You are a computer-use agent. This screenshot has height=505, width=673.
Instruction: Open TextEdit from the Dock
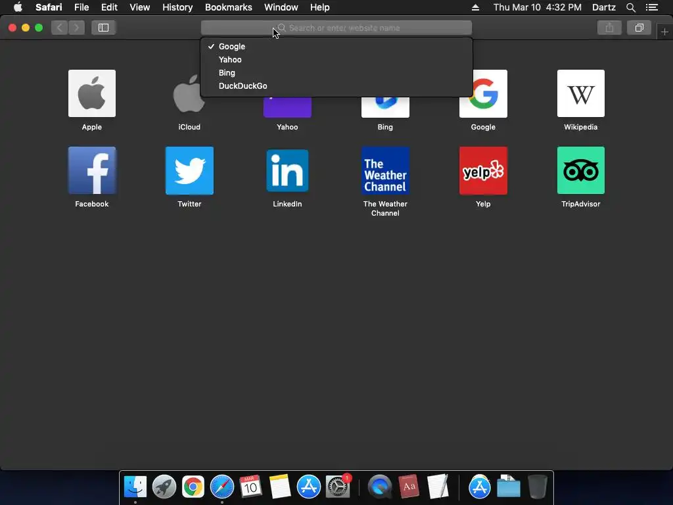(x=437, y=487)
